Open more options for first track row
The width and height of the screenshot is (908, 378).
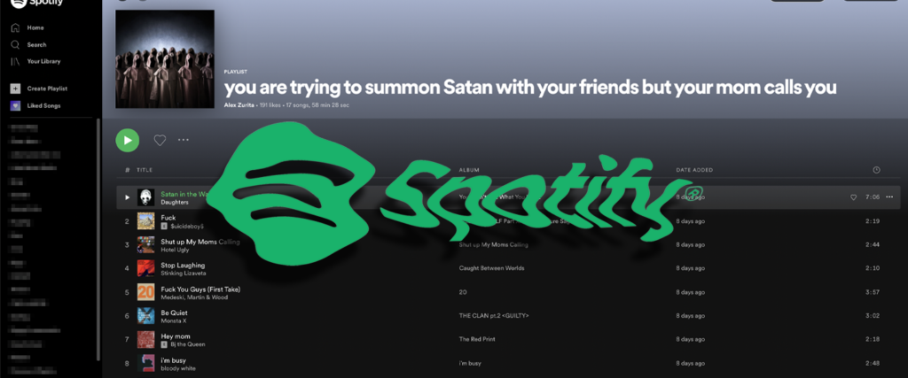coord(889,197)
